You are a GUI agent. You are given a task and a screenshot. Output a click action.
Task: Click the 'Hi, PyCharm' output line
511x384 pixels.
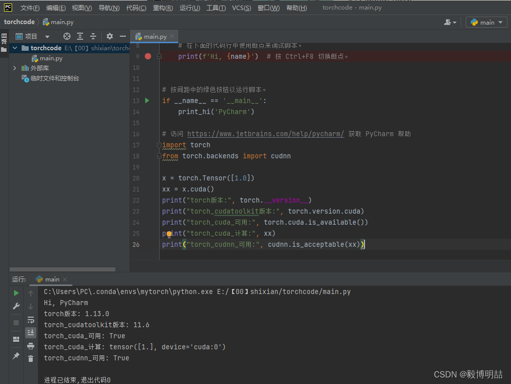click(66, 303)
